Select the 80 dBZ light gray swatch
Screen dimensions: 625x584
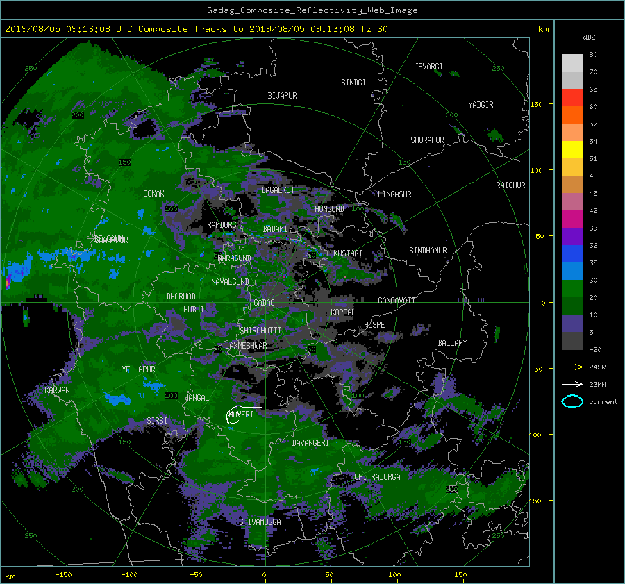tap(572, 62)
